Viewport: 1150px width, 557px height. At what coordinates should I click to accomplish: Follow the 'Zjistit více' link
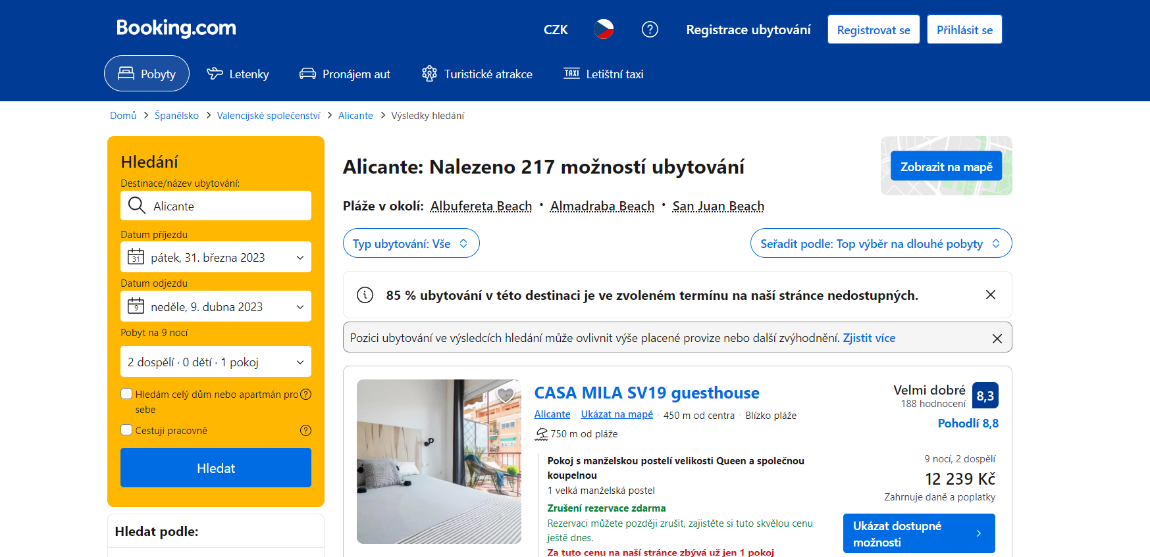click(869, 337)
